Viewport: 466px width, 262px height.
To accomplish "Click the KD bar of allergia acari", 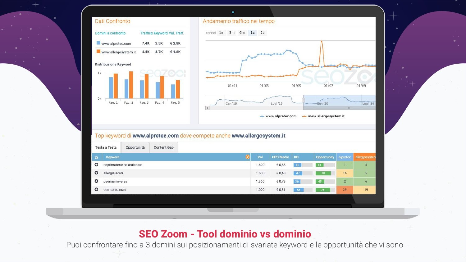I will 303,173.
